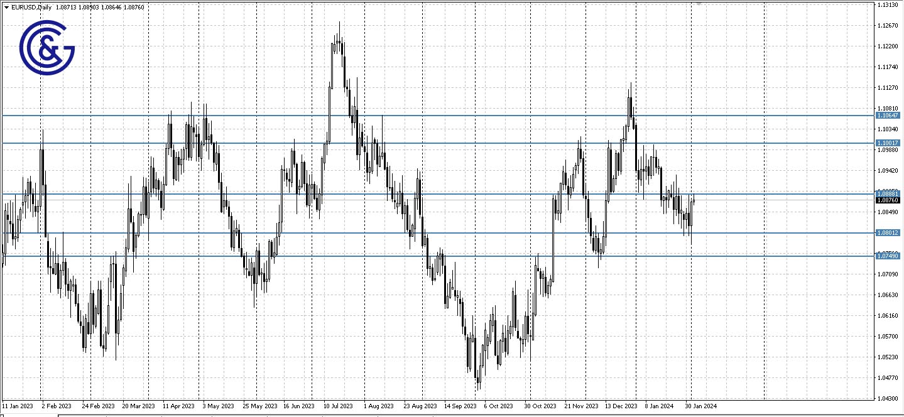Click the 11 Jan 2023 date label

click(x=17, y=406)
